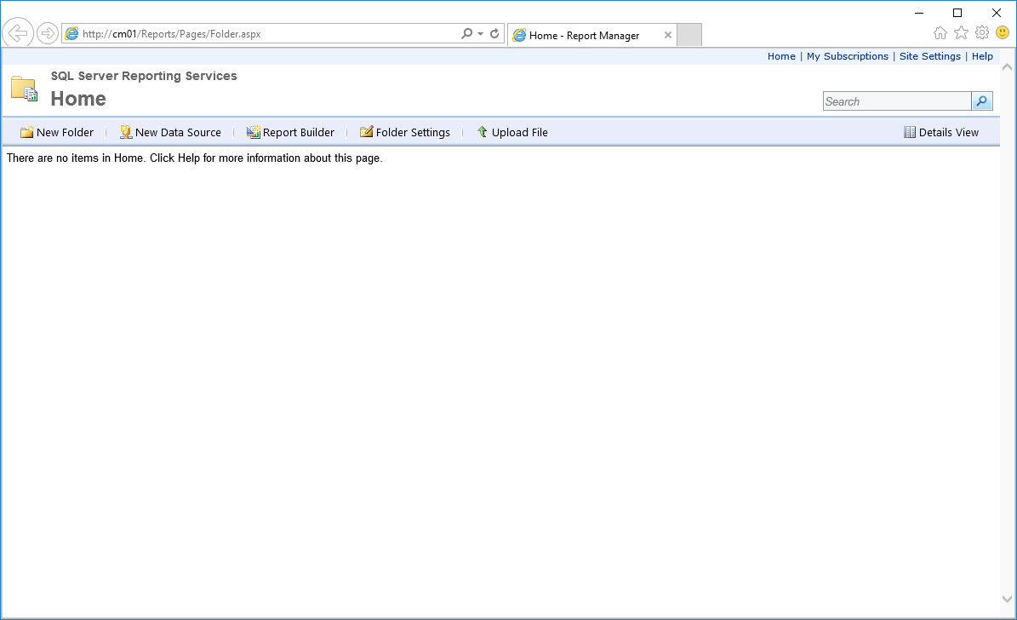
Task: Click the Folder Settings pencil icon
Action: click(366, 132)
